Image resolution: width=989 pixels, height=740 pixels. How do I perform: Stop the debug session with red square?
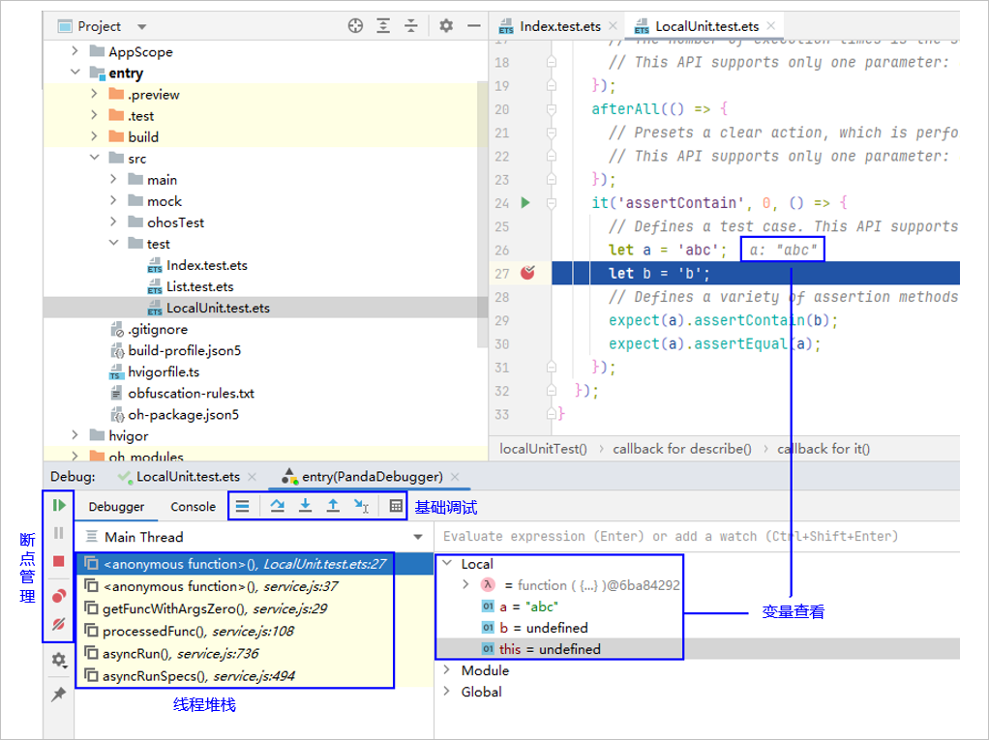59,561
